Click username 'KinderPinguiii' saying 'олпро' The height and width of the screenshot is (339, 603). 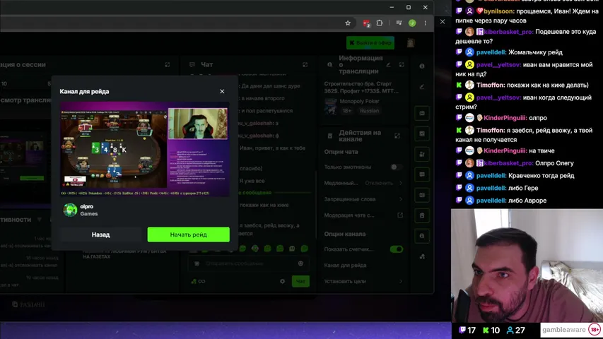tap(505, 118)
